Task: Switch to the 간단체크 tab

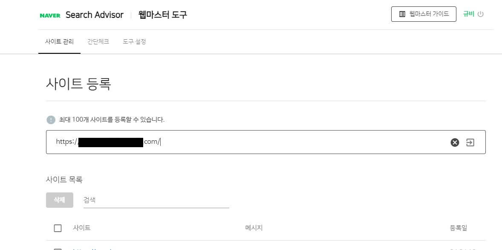Action: click(98, 41)
